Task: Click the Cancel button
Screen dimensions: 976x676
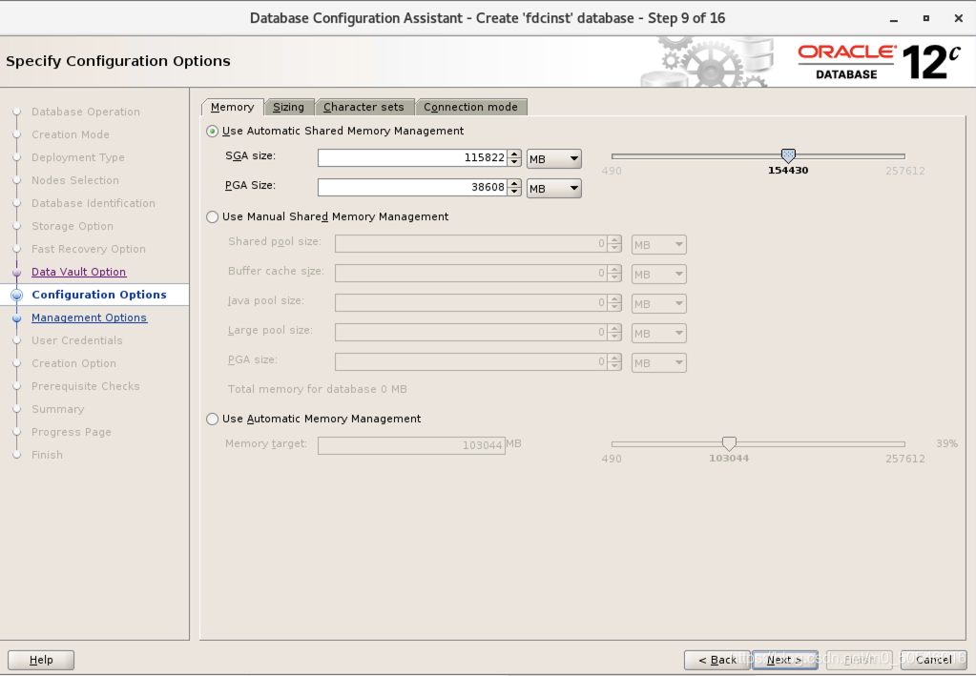Action: click(x=934, y=660)
